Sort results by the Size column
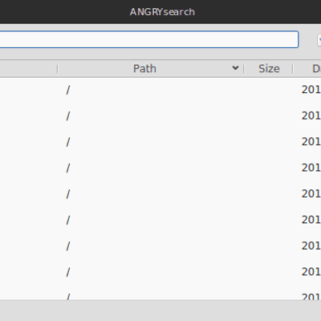The image size is (321, 321). tap(269, 69)
